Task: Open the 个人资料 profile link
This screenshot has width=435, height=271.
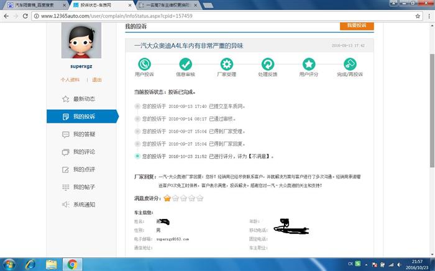Action: click(70, 80)
